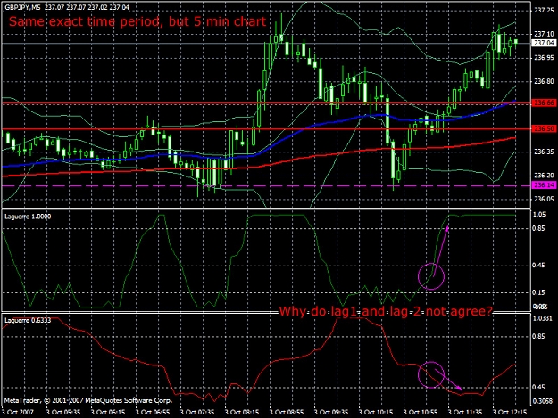This screenshot has width=558, height=418.
Task: Click the 3 Oct 10:55 time label
Action: pyautogui.click(x=421, y=413)
